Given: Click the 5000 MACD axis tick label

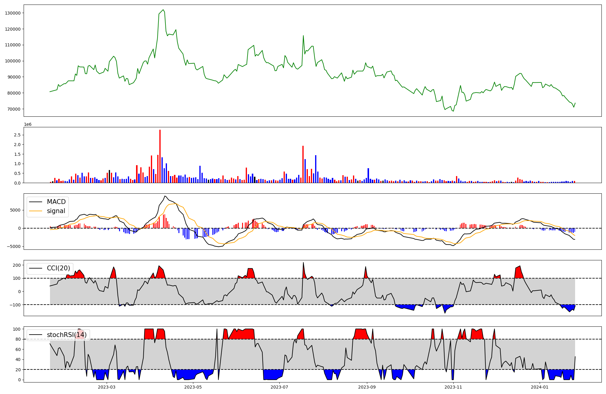Looking at the screenshot, I should [x=15, y=210].
